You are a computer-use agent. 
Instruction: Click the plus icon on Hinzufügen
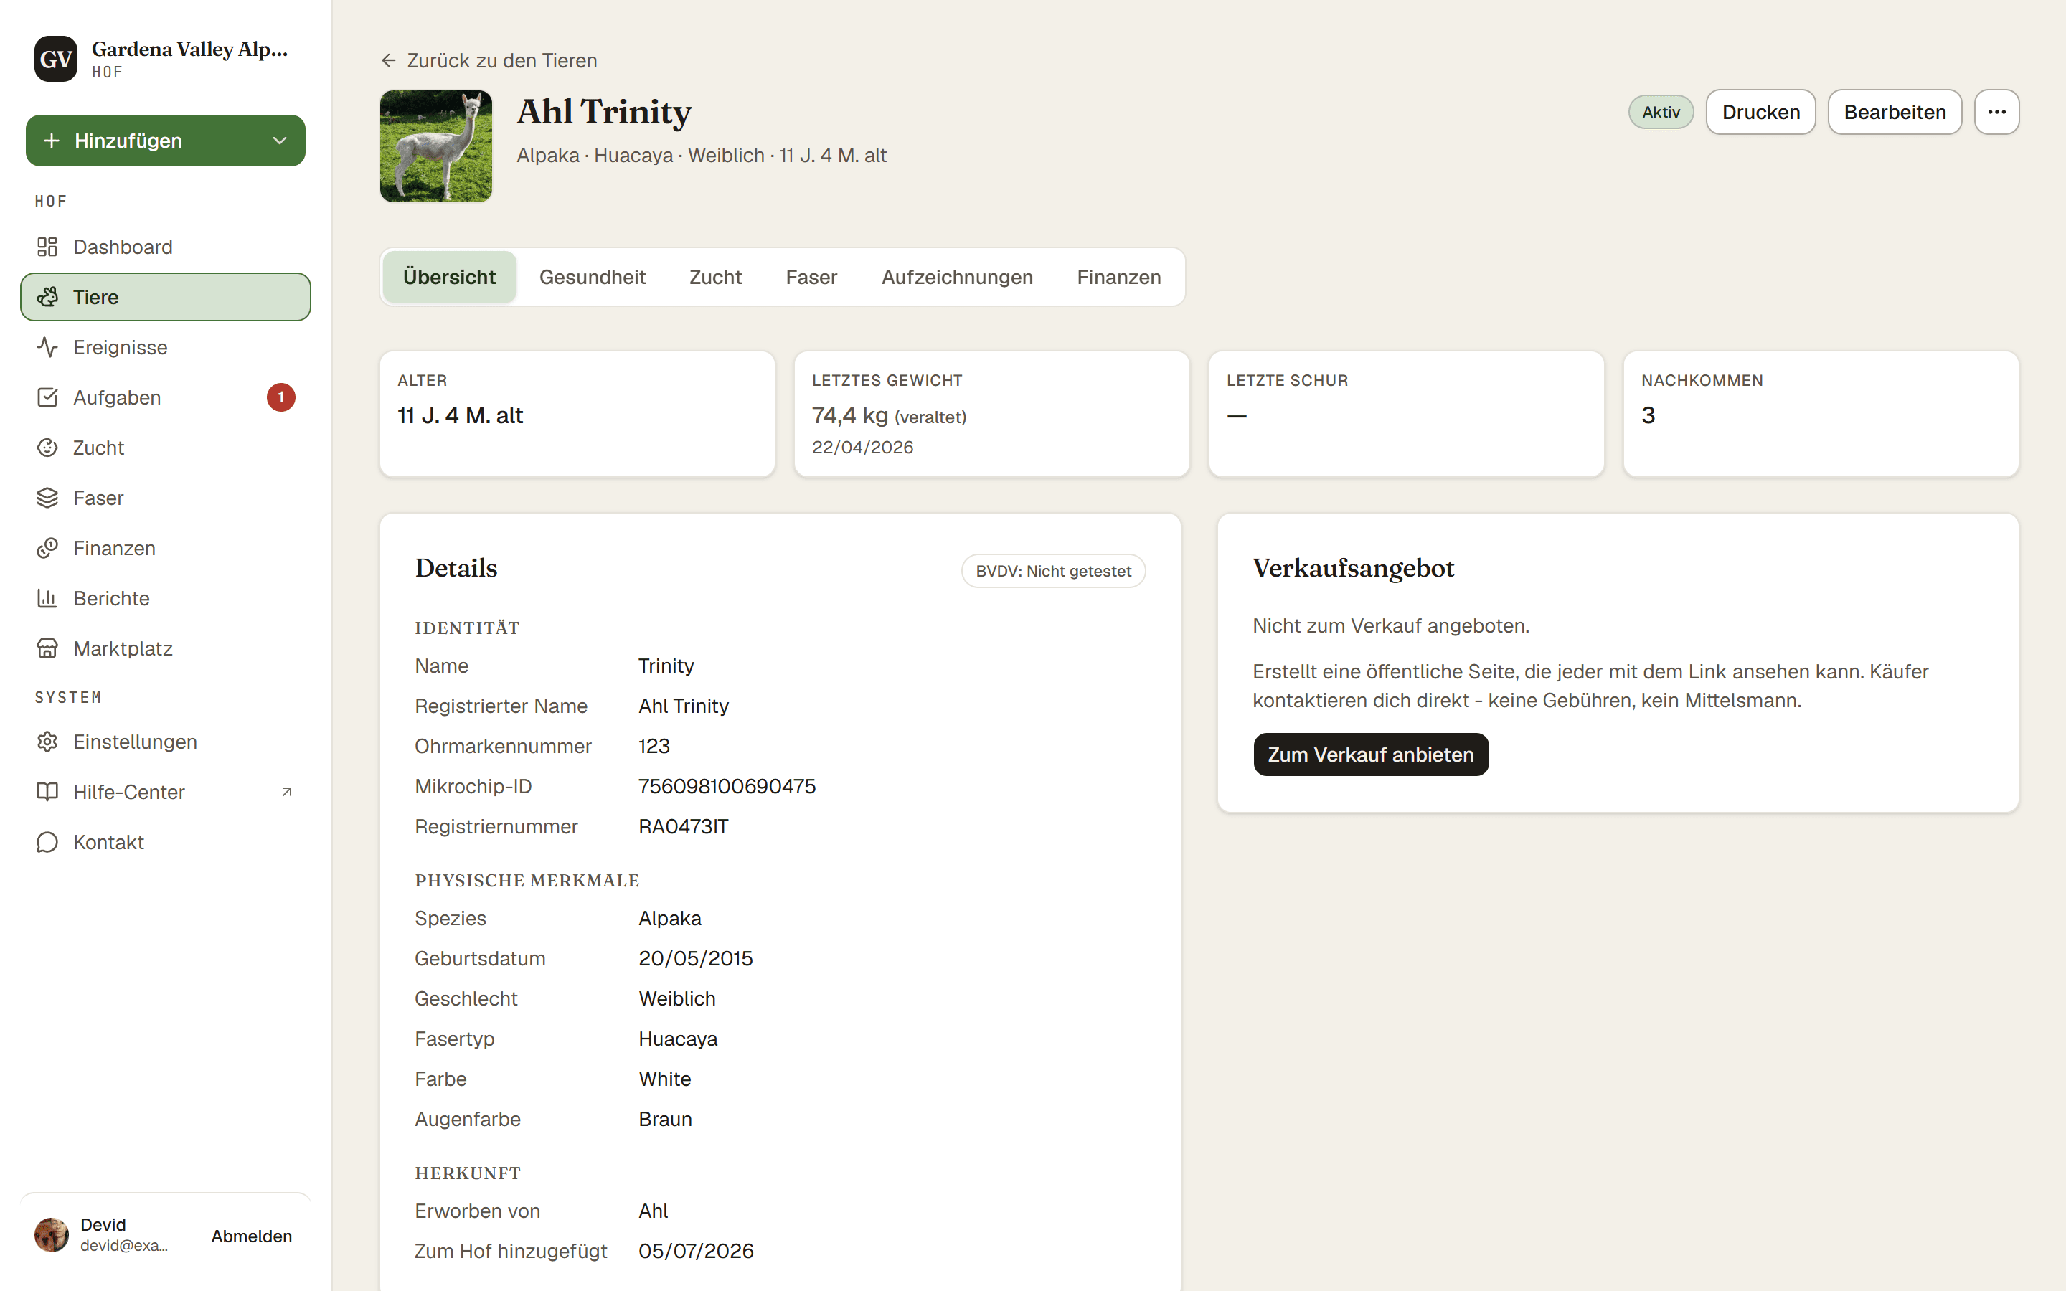pyautogui.click(x=51, y=141)
